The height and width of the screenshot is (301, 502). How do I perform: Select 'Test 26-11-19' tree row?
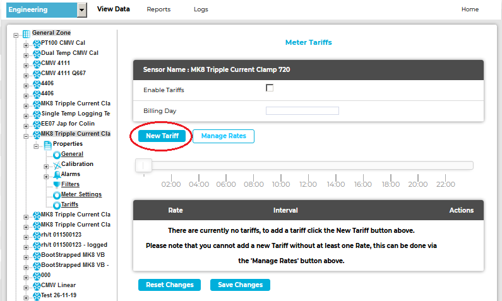coord(59,295)
